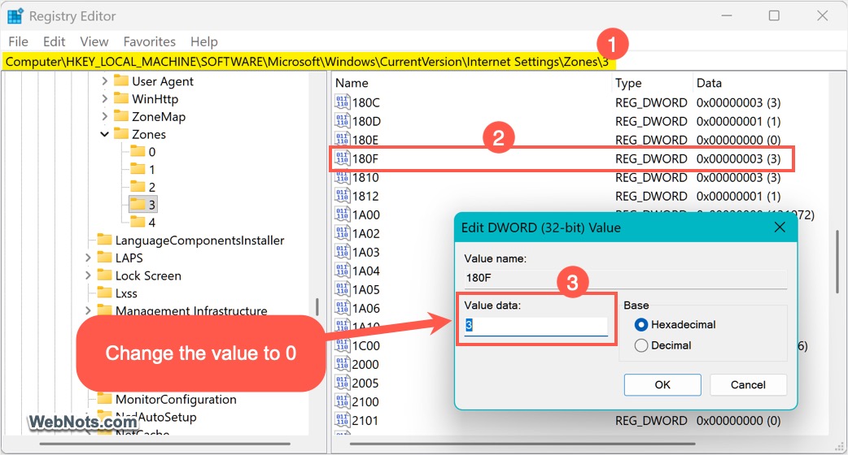Click the User Agent folder icon

click(x=121, y=81)
